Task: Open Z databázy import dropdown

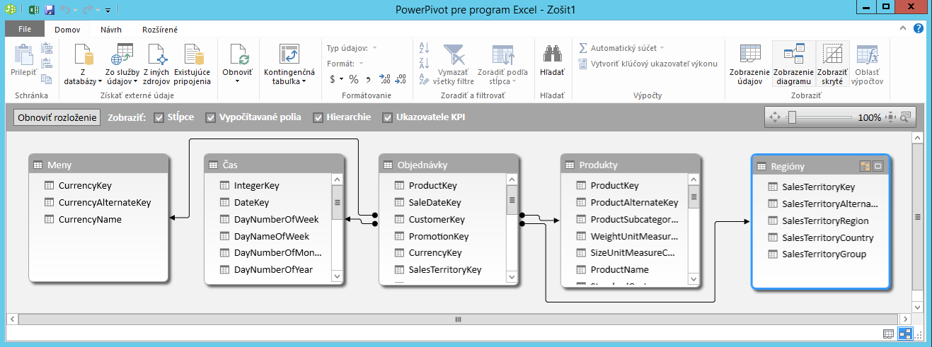Action: 84,64
